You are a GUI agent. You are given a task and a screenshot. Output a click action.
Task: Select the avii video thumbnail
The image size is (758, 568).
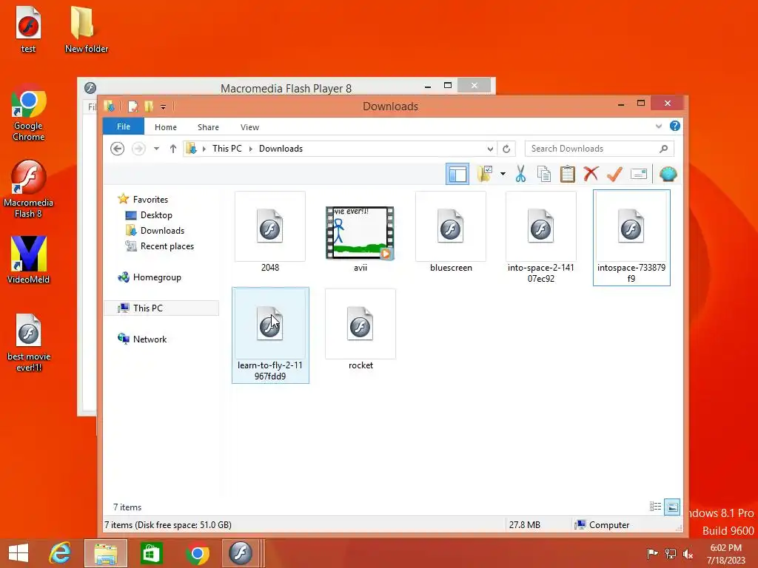coord(360,232)
